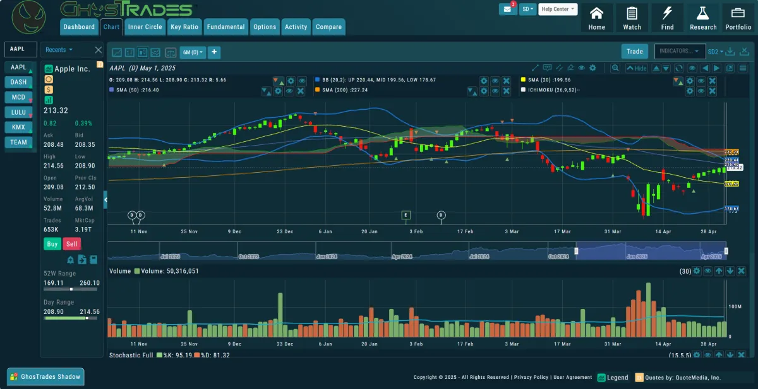The width and height of the screenshot is (758, 389).
Task: Toggle visibility of ICHIMOKU indicator
Action: tap(701, 91)
